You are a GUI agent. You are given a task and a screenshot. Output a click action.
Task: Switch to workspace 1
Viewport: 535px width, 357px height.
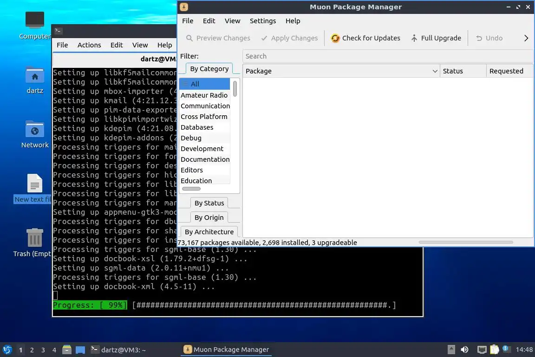click(x=20, y=350)
